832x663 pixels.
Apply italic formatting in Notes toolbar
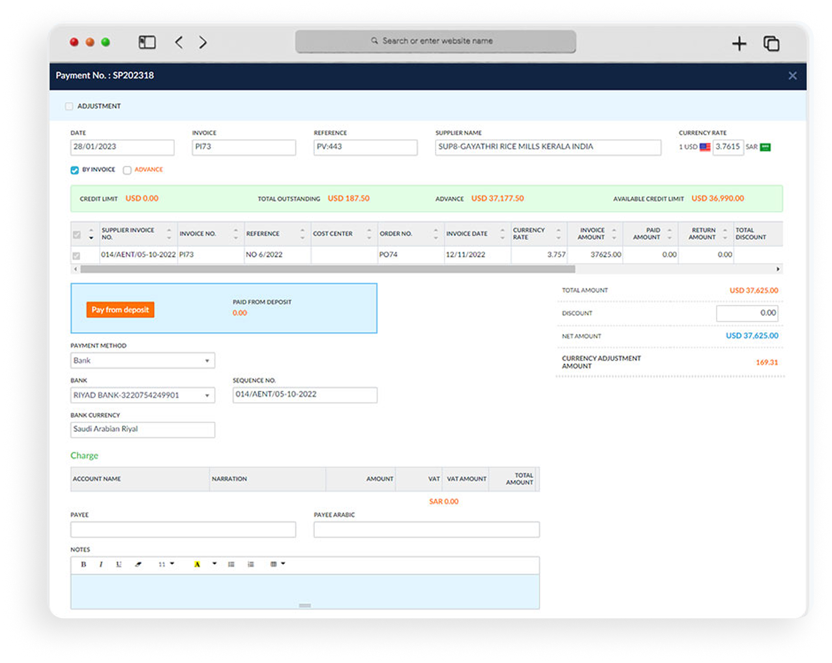tap(100, 565)
